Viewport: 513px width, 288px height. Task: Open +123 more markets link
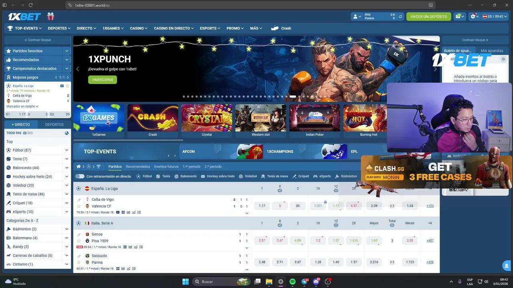(x=430, y=206)
